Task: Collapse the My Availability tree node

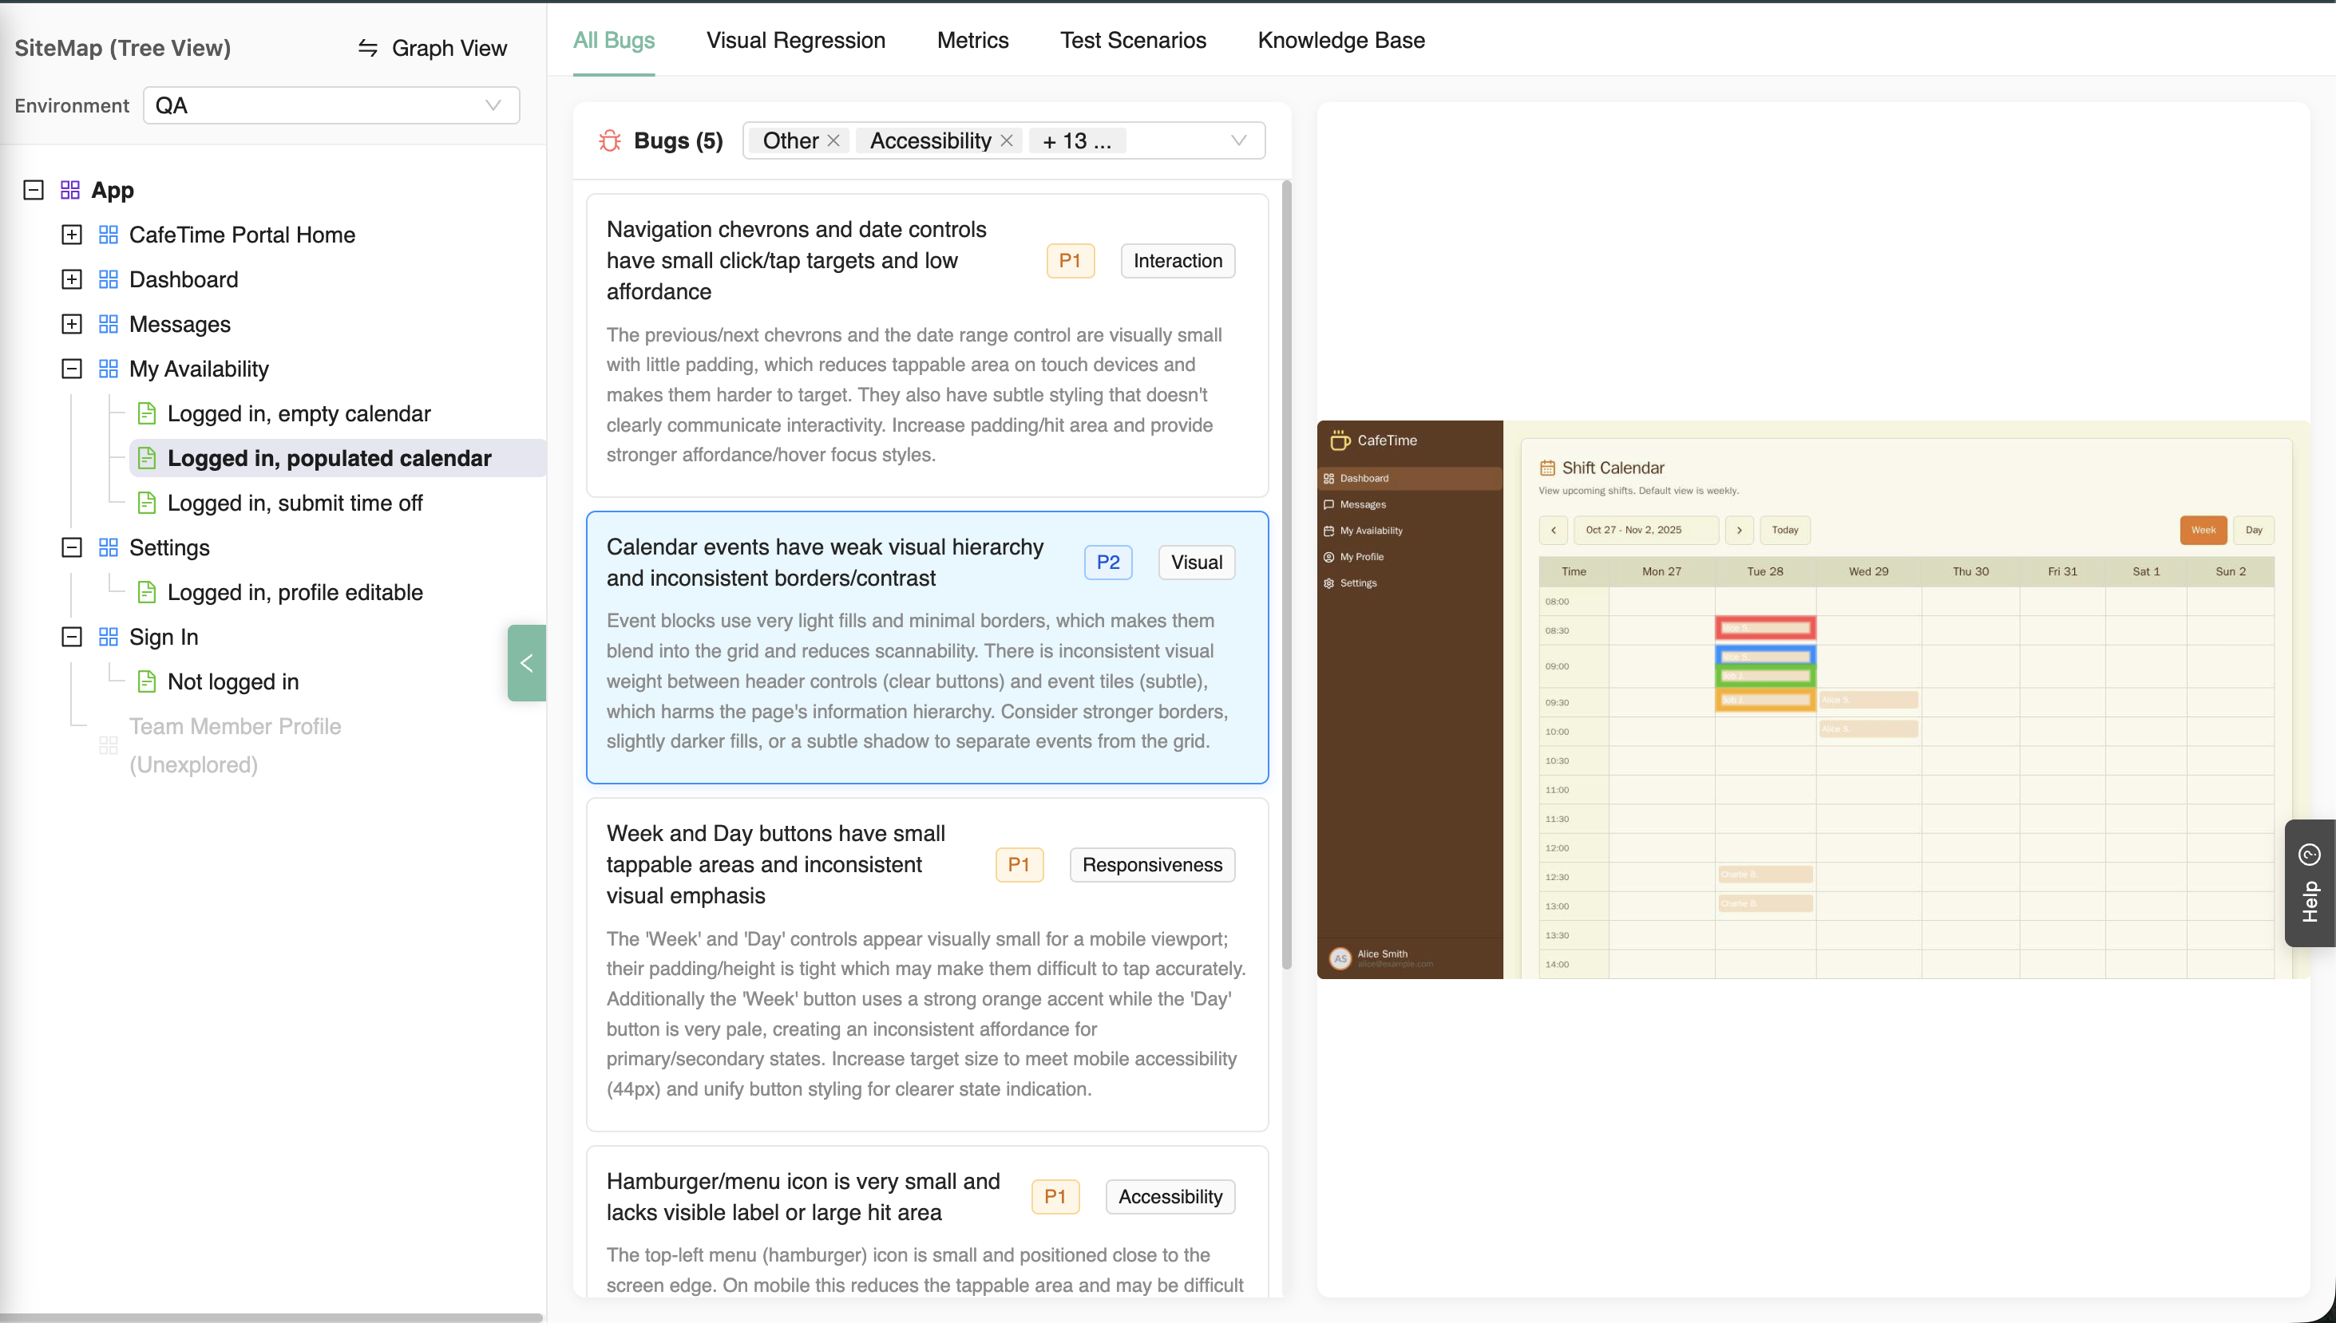Action: click(72, 369)
